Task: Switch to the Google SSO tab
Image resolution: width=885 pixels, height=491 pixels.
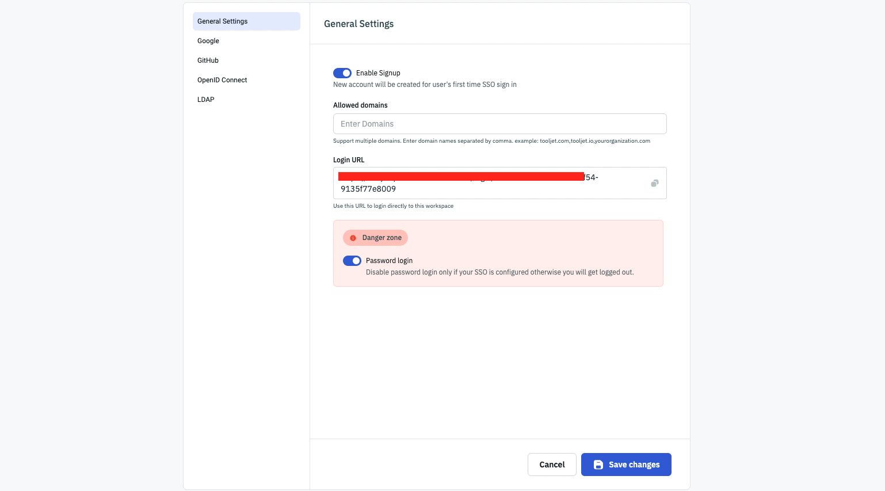Action: tap(208, 41)
